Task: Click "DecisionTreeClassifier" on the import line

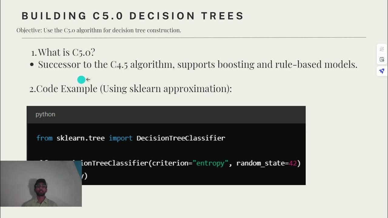Action: pos(181,138)
